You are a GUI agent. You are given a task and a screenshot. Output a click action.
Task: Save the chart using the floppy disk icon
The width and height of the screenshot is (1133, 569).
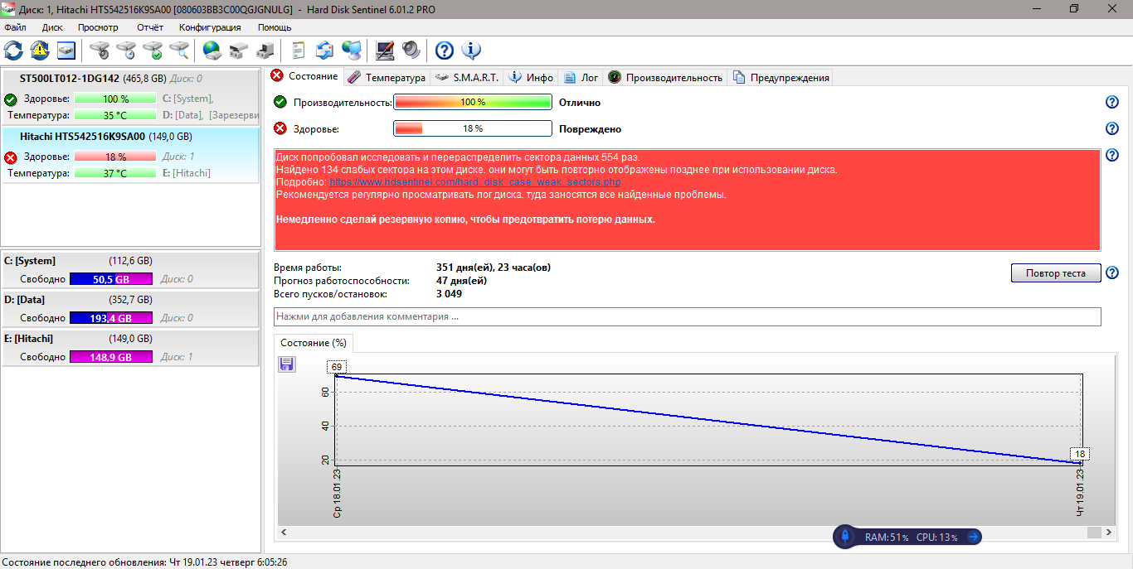click(287, 364)
